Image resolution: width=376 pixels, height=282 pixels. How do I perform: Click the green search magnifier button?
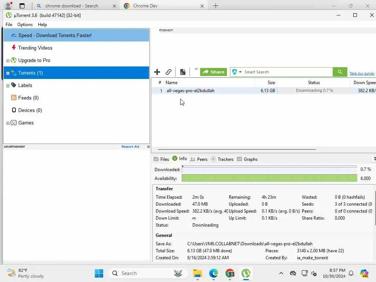(x=340, y=72)
